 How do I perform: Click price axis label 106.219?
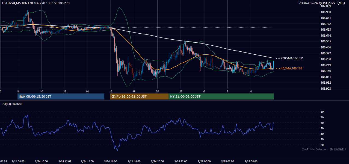[x=326, y=65]
